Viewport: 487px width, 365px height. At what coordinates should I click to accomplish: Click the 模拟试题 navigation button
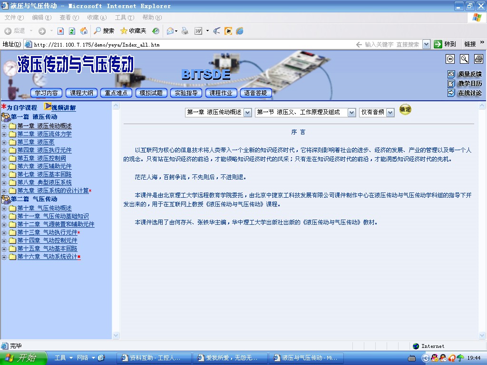[151, 93]
